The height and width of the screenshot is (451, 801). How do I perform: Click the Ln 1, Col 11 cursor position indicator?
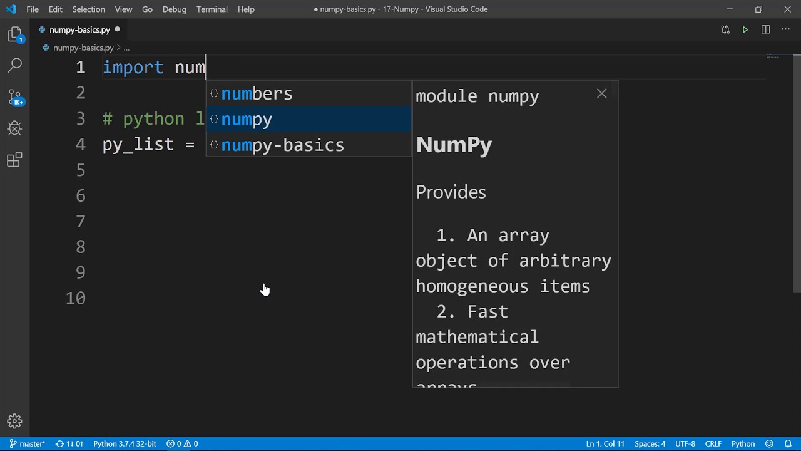coord(605,443)
